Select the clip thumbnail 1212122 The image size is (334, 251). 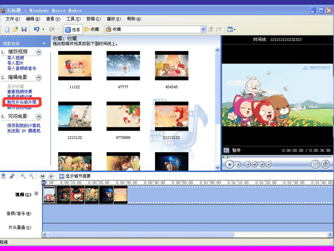tap(75, 116)
